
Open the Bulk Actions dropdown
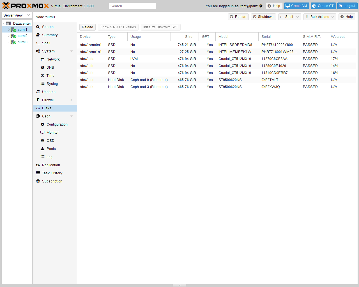[x=320, y=17]
